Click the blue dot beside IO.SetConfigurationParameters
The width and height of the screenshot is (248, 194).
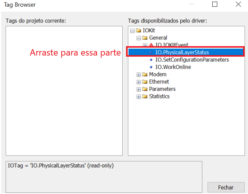[x=151, y=60]
